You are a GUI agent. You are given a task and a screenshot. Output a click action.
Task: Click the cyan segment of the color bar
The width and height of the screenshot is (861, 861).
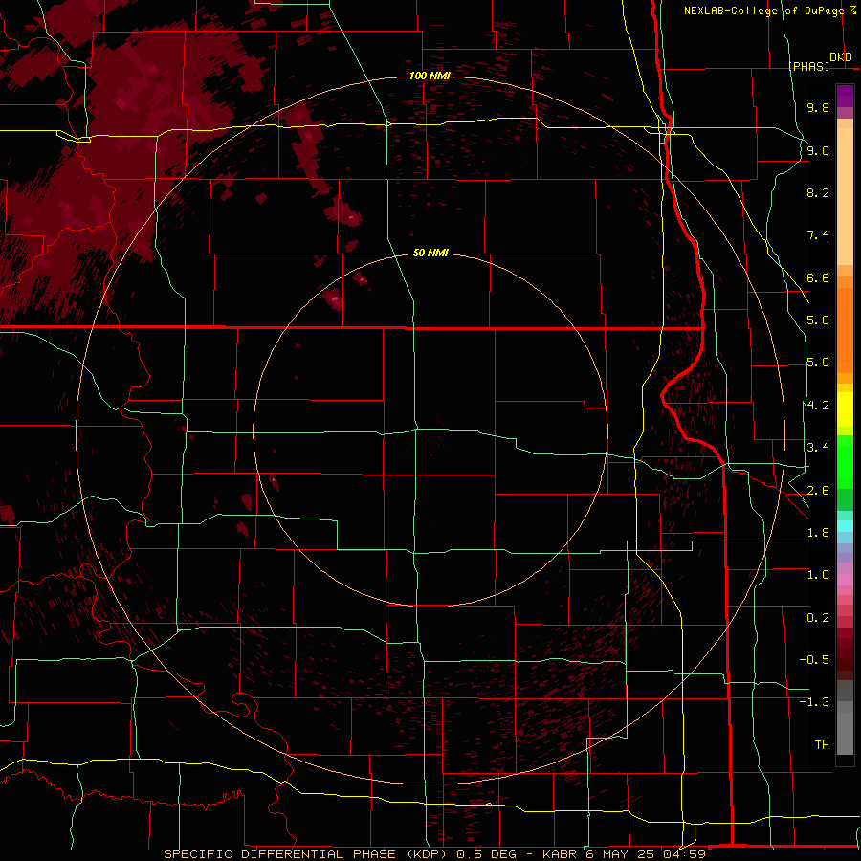[845, 526]
